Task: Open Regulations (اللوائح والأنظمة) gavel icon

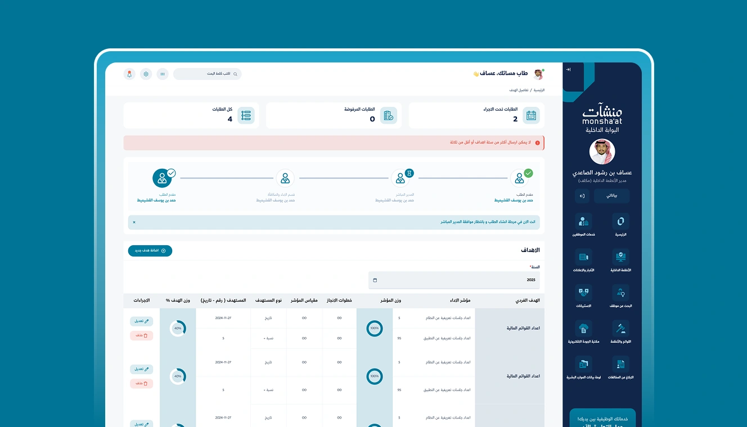Action: 620,329
